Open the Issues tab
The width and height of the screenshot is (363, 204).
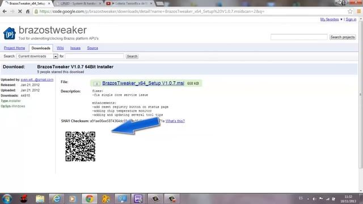75,48
